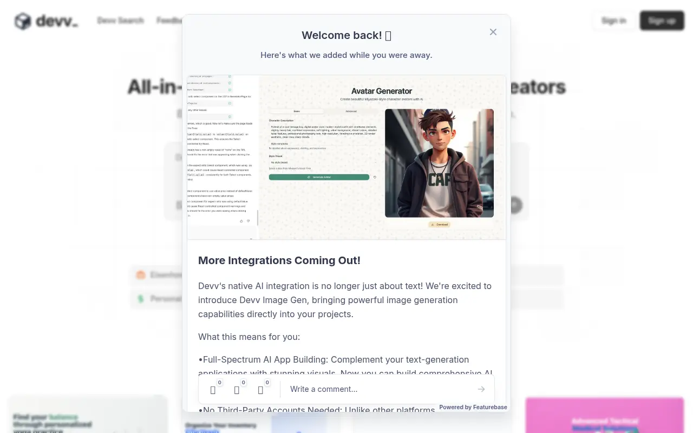Click the middle emoji reaction icon
The image size is (693, 433).
point(236,390)
